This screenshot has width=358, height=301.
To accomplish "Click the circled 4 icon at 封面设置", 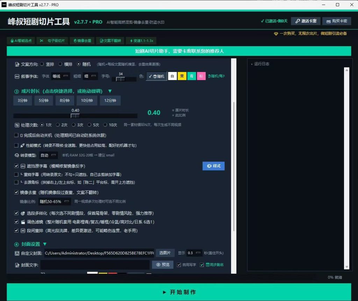I will (16, 245).
